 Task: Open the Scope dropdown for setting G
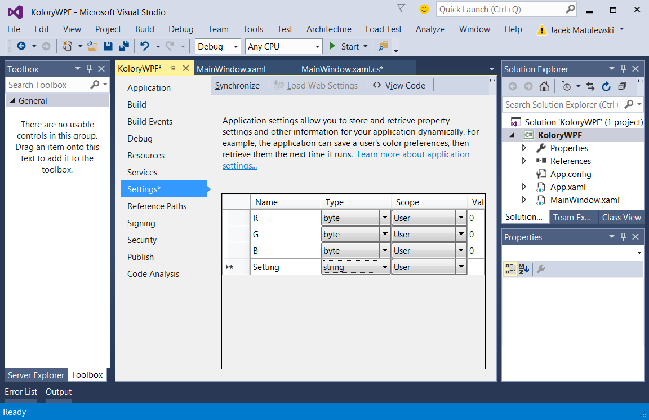[x=461, y=234]
